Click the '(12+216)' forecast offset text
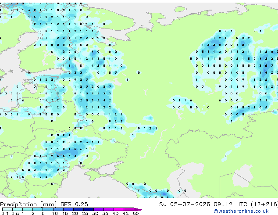The height and width of the screenshot is (215, 278). [x=264, y=204]
